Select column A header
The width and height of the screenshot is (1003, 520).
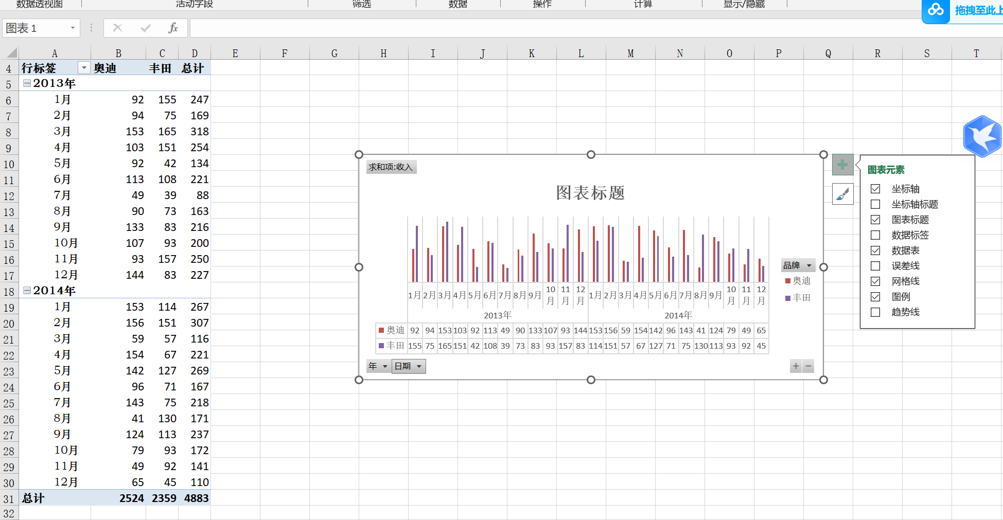pyautogui.click(x=55, y=53)
